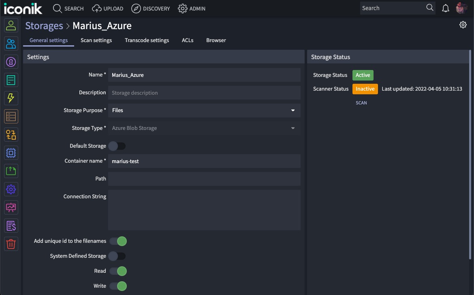
Task: Open the transcoders transfer icon in sidebar
Action: (x=11, y=134)
